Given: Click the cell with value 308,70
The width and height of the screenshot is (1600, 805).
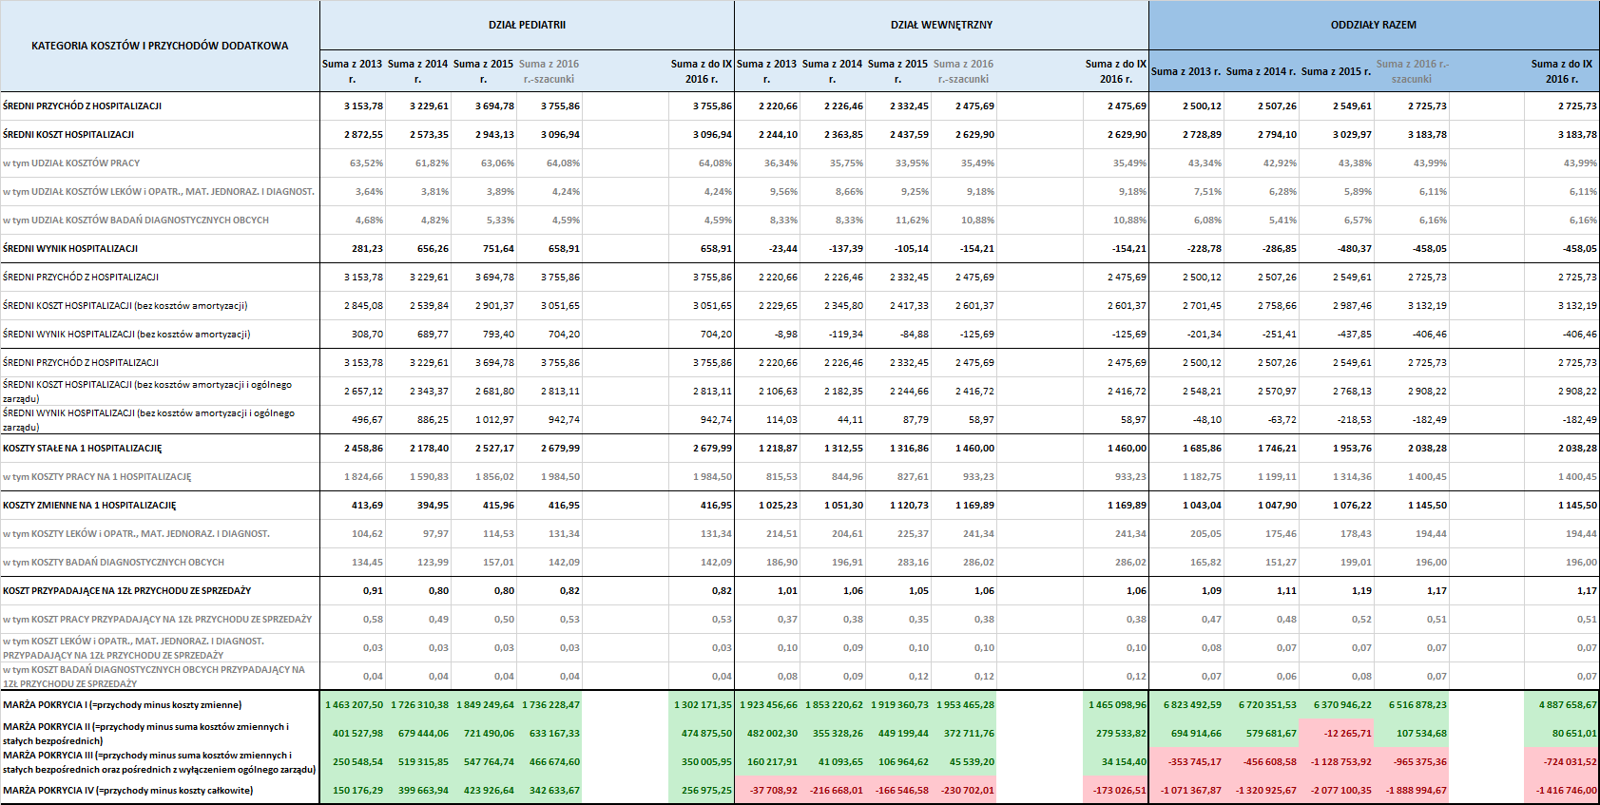Looking at the screenshot, I should click(353, 335).
